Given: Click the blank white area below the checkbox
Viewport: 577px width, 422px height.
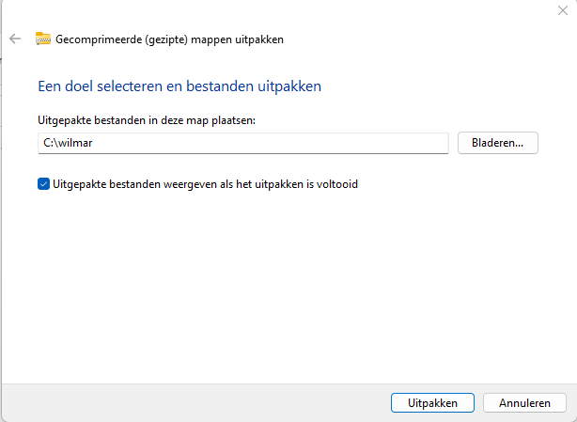Looking at the screenshot, I should [x=282, y=282].
